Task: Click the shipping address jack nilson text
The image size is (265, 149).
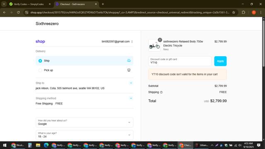Action: (70, 88)
